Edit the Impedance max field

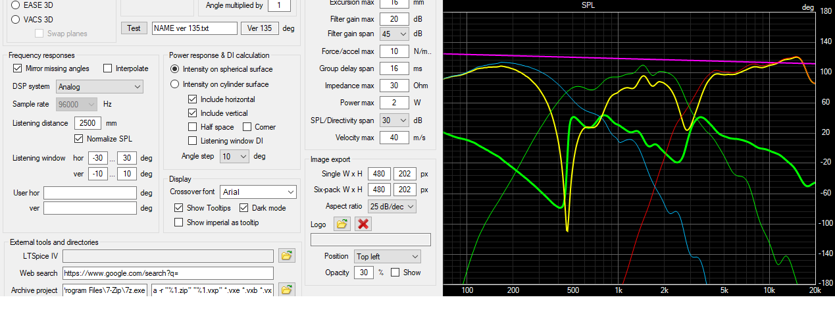pyautogui.click(x=394, y=86)
